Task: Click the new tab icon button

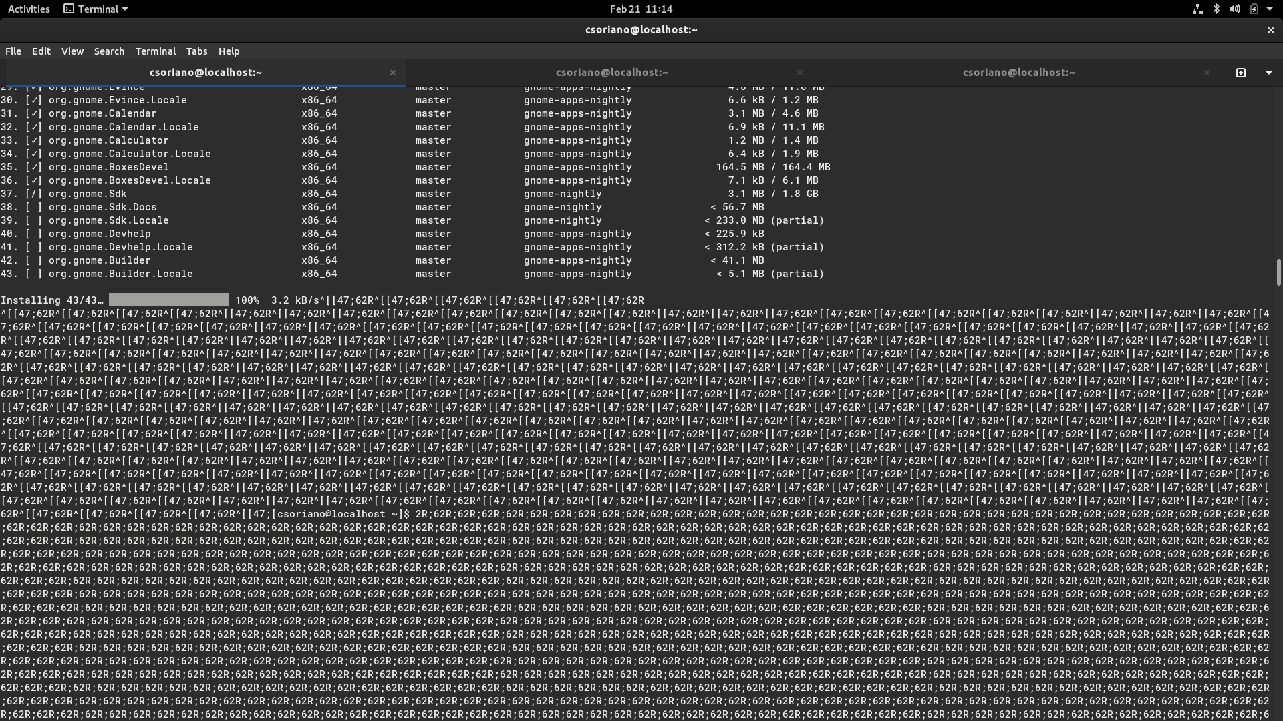Action: [1241, 73]
